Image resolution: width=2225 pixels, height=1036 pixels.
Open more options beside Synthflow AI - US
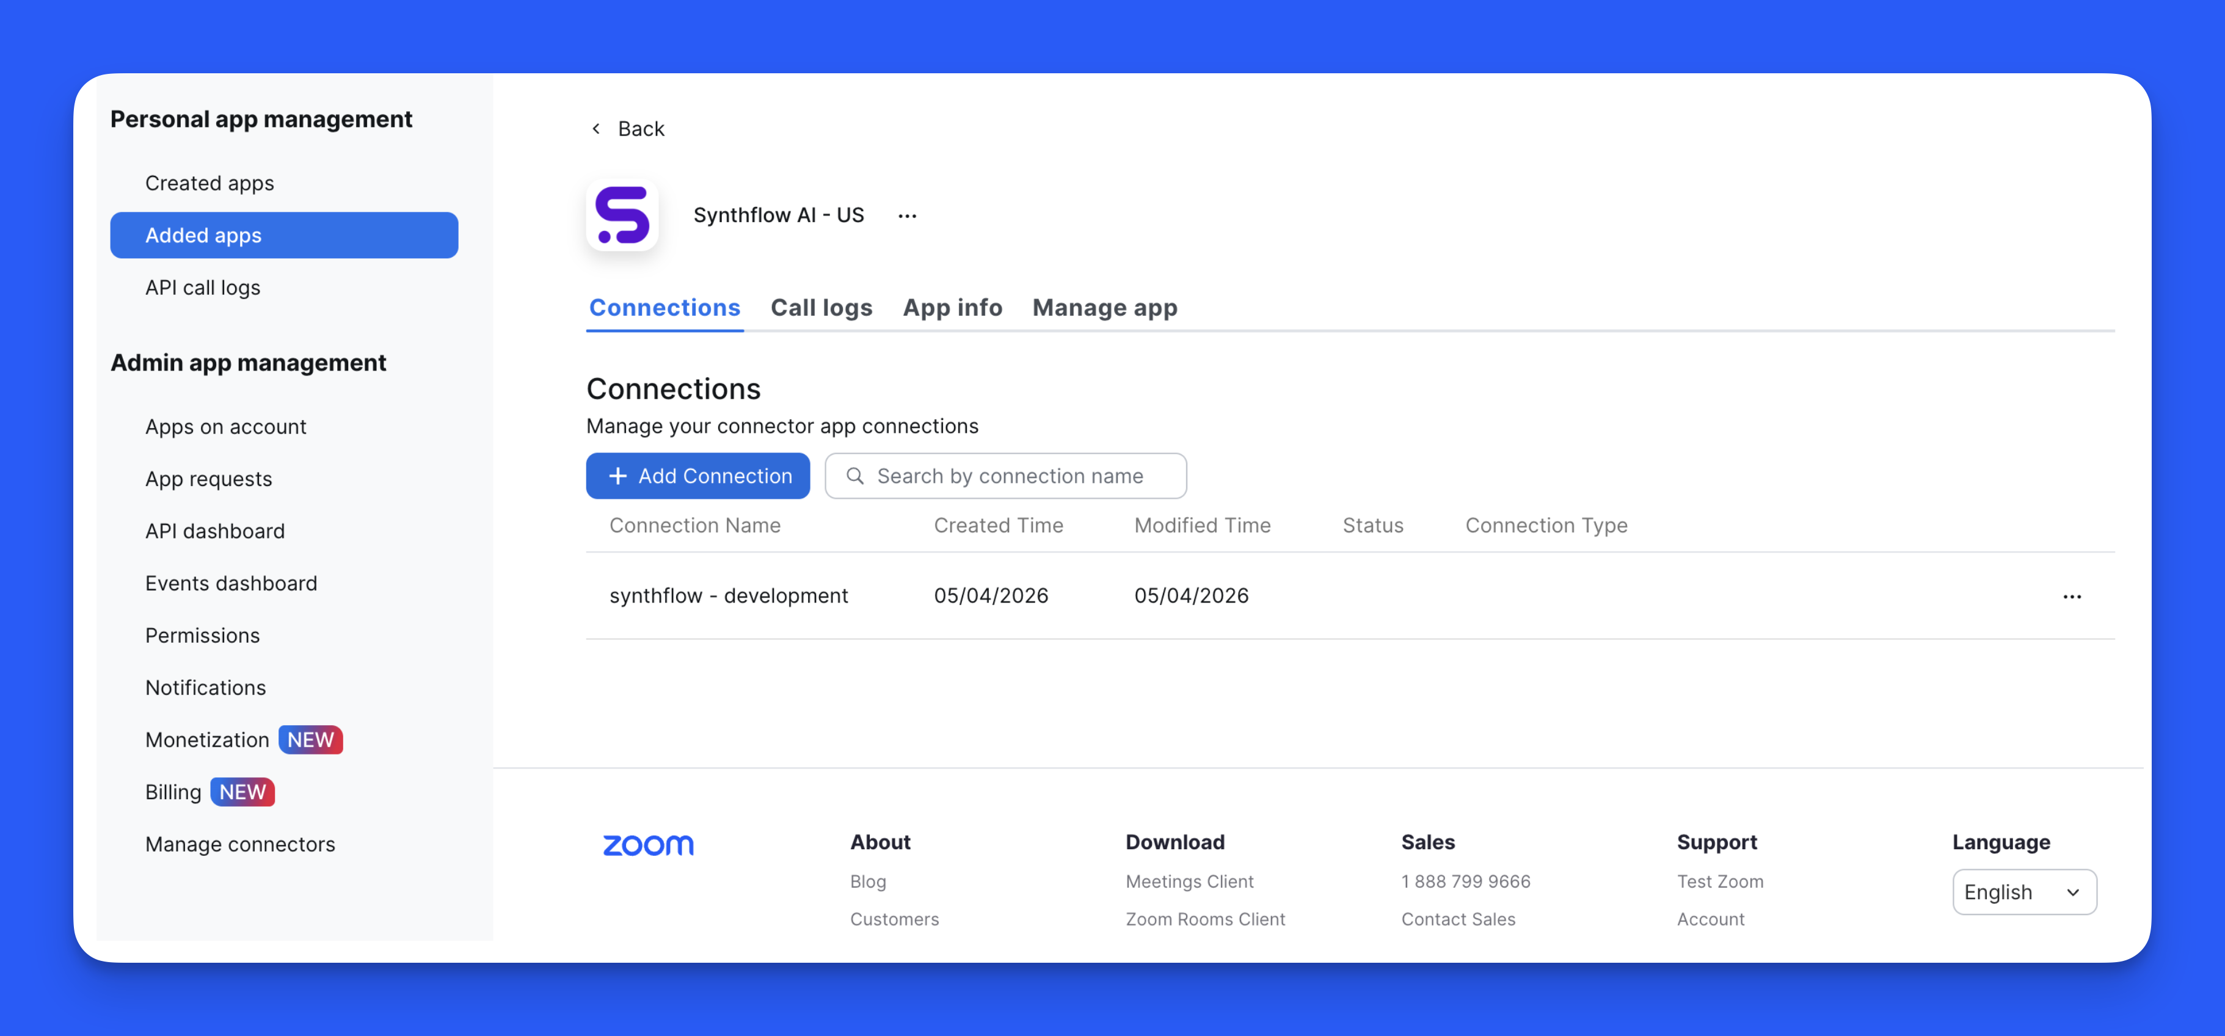click(907, 216)
